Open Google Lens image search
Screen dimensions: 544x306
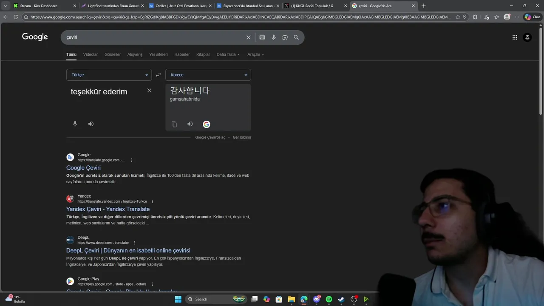(285, 37)
